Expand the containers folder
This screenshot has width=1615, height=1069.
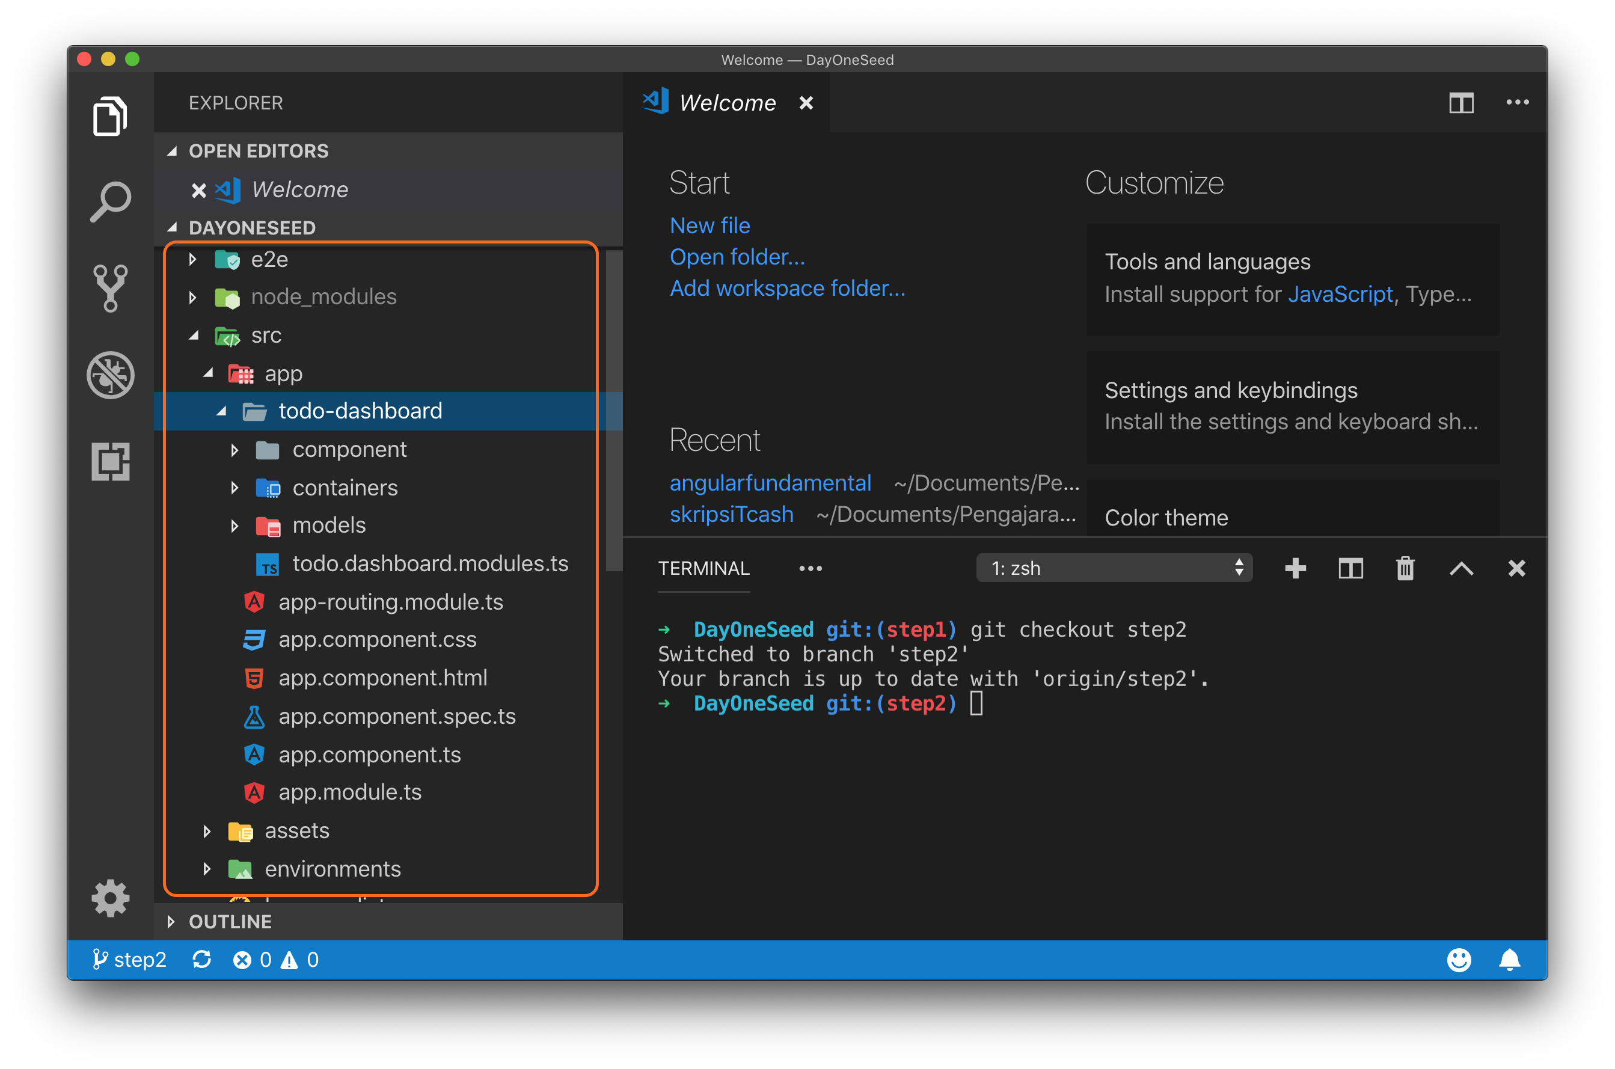click(235, 488)
